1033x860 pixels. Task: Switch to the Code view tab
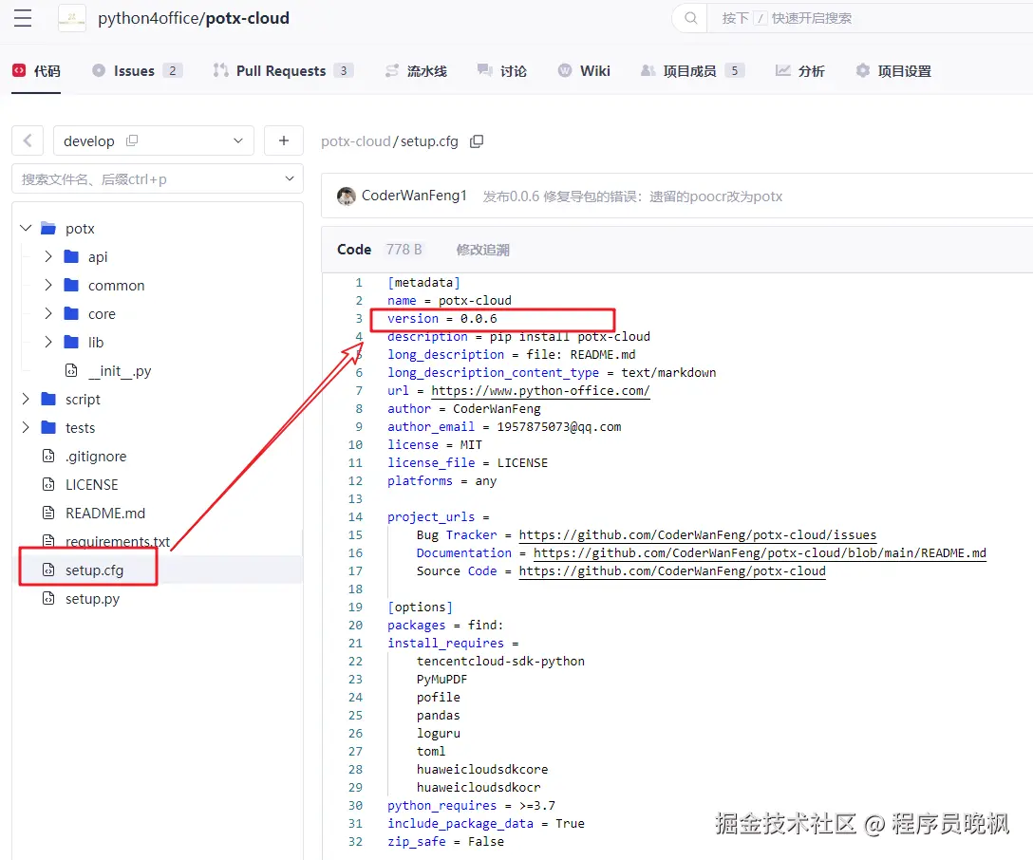tap(354, 249)
